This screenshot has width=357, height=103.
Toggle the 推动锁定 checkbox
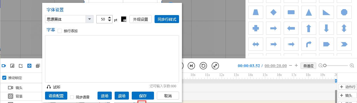tap(4, 78)
